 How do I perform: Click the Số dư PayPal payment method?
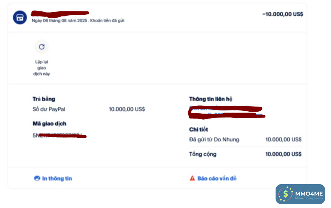click(x=50, y=109)
